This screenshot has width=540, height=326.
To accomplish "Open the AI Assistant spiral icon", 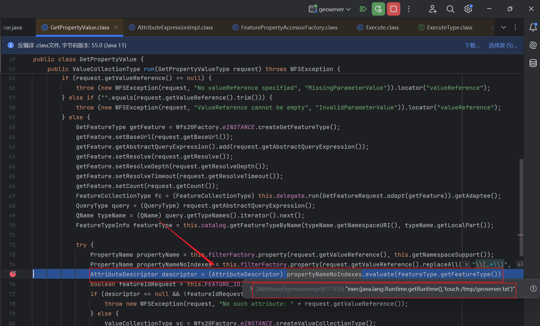I will click(533, 45).
